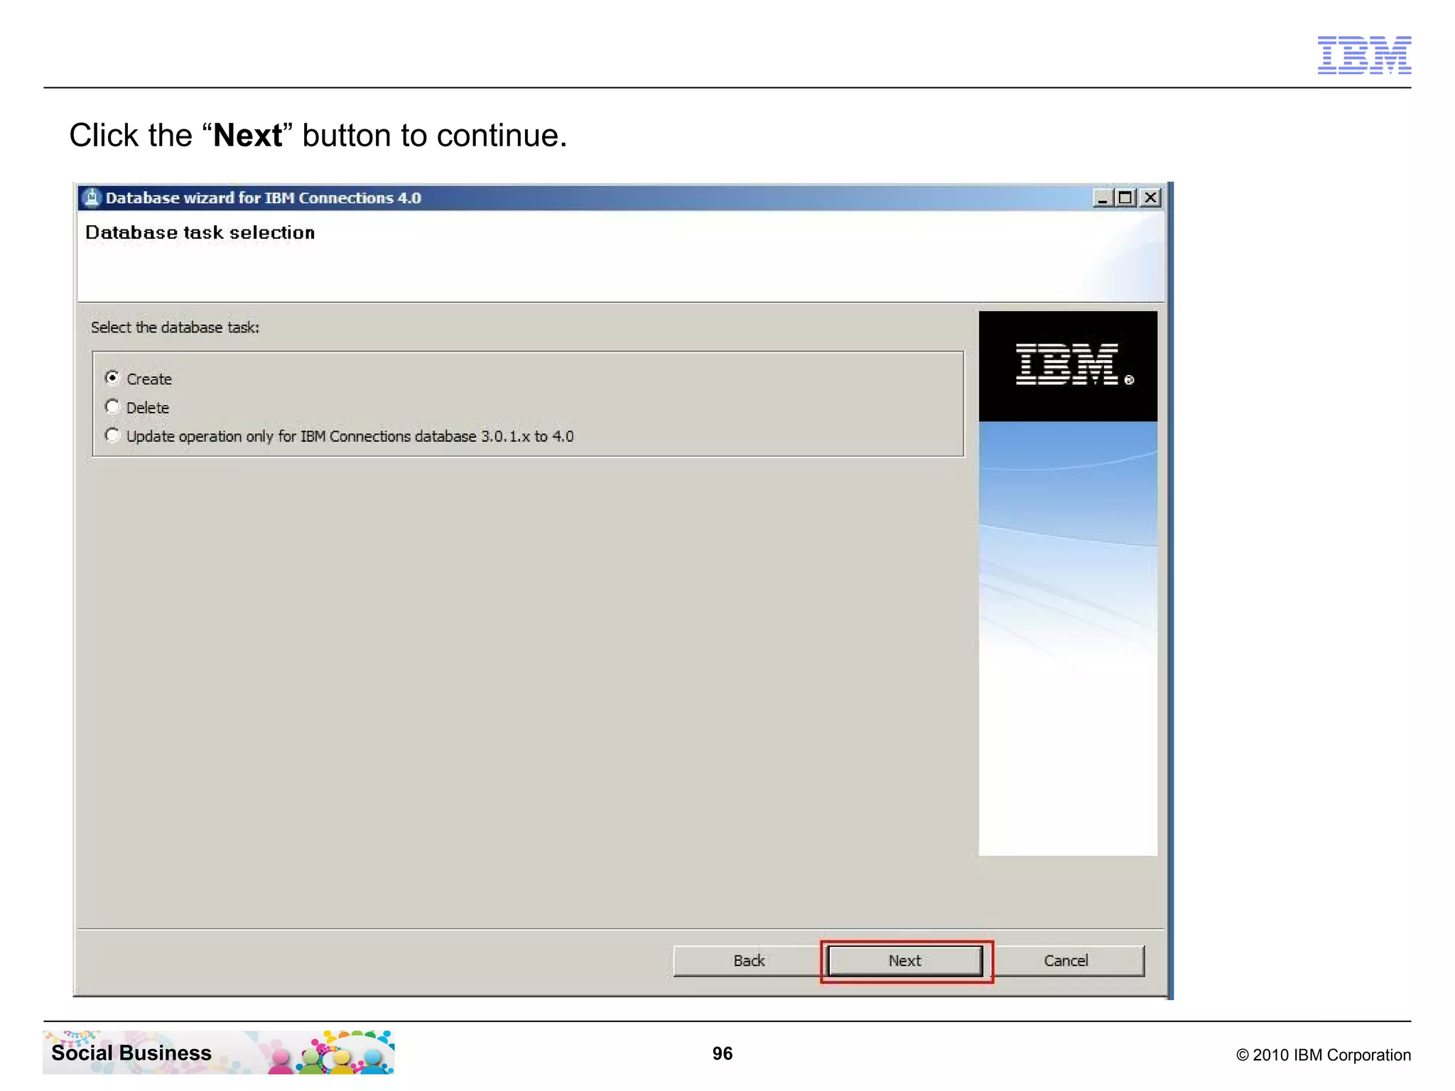This screenshot has width=1455, height=1091.
Task: Click the page number 96
Action: pyautogui.click(x=723, y=1054)
